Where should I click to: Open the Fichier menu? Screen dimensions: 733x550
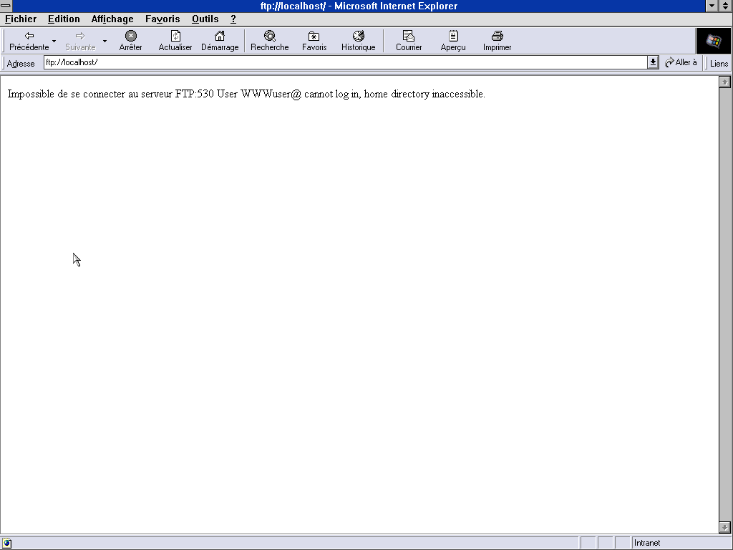click(21, 19)
